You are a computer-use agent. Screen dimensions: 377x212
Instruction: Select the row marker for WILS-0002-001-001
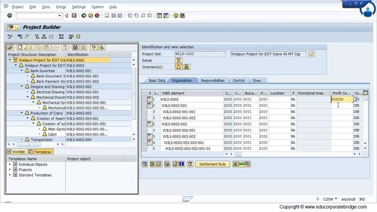[x=144, y=112]
